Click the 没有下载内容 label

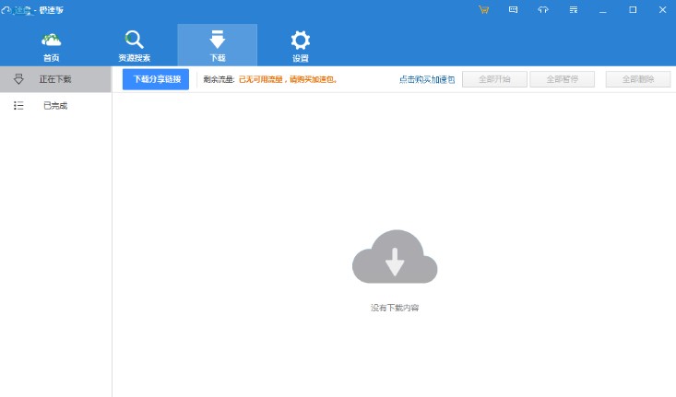[395, 308]
